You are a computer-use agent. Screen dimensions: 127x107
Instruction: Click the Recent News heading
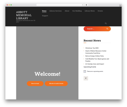click(92, 40)
